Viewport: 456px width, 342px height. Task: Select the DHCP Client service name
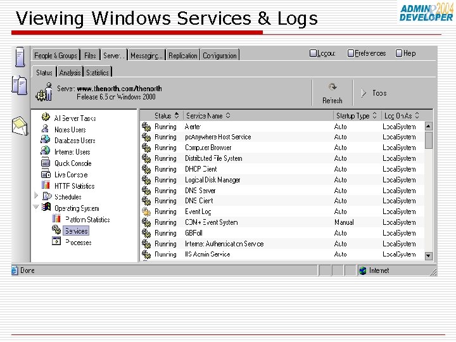(201, 169)
